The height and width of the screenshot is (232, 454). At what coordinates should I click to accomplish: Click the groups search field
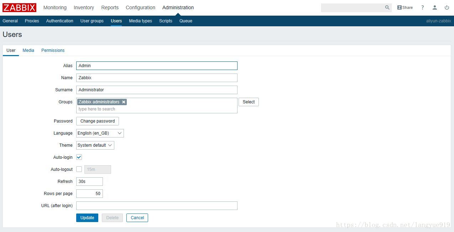coord(157,109)
